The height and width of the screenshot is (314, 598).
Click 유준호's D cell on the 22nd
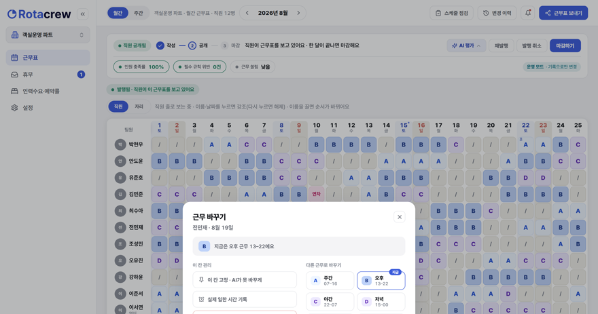pos(525,178)
